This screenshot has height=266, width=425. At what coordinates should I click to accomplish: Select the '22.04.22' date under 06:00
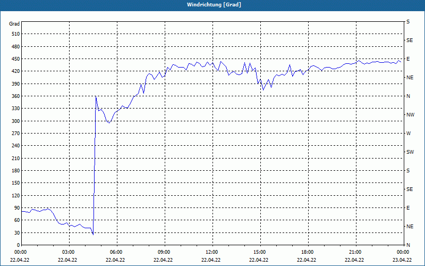pyautogui.click(x=115, y=260)
